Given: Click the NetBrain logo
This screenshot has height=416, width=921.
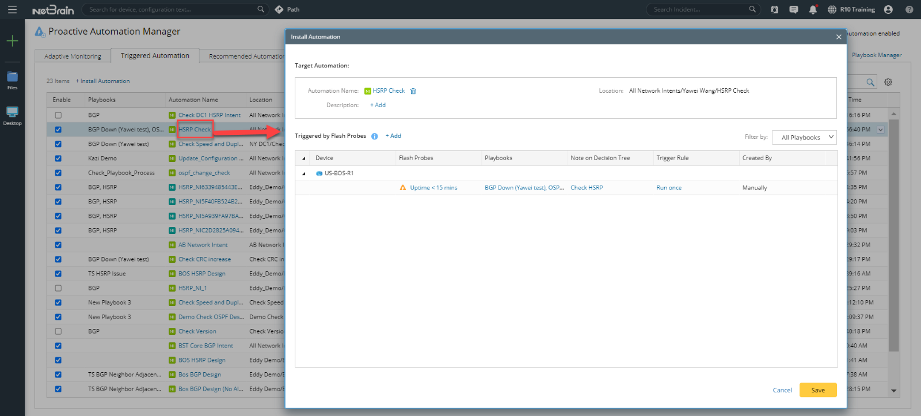Looking at the screenshot, I should coord(53,10).
